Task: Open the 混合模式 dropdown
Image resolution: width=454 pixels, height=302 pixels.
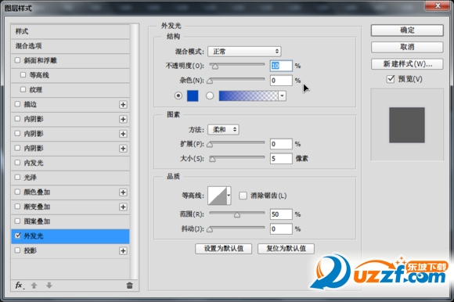Action: coord(244,52)
